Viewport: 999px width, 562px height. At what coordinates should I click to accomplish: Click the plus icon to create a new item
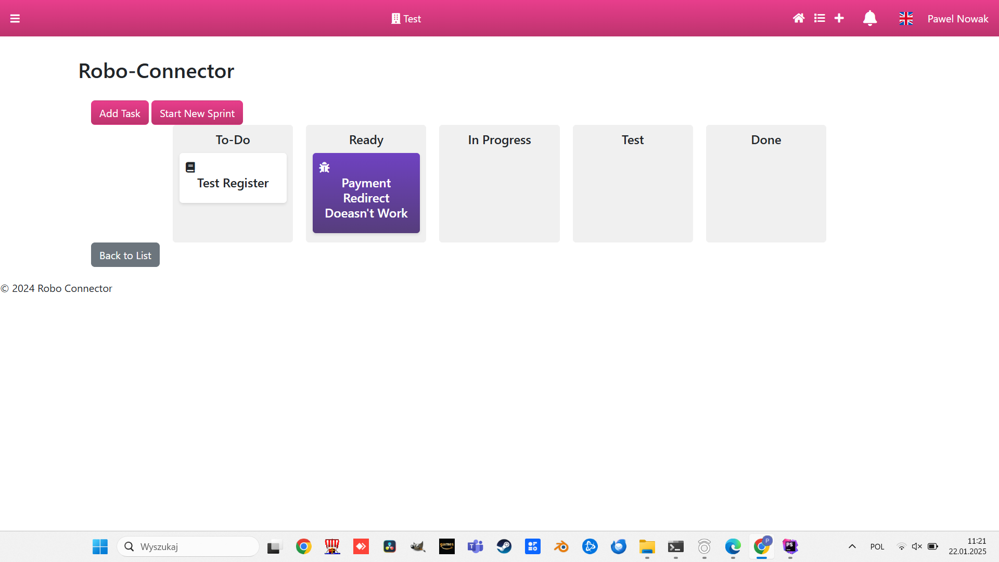(x=839, y=18)
